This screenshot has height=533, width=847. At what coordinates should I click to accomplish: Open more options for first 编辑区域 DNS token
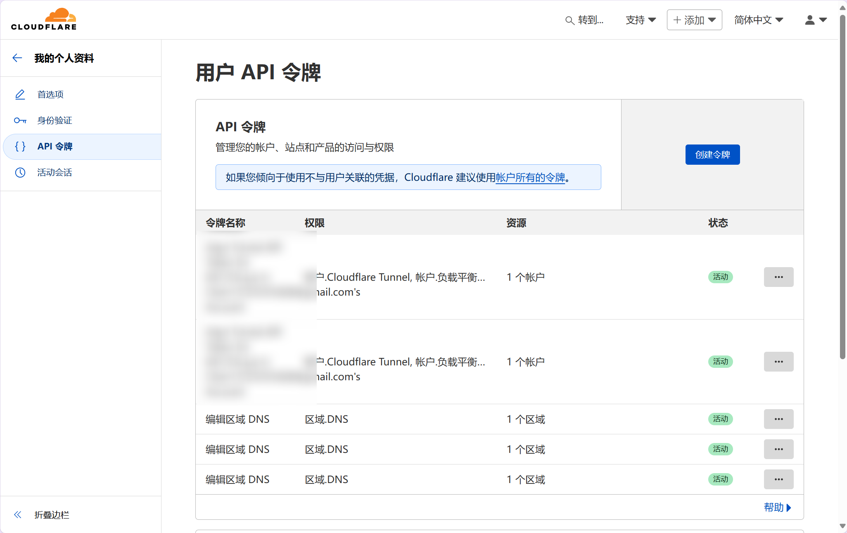pyautogui.click(x=778, y=419)
